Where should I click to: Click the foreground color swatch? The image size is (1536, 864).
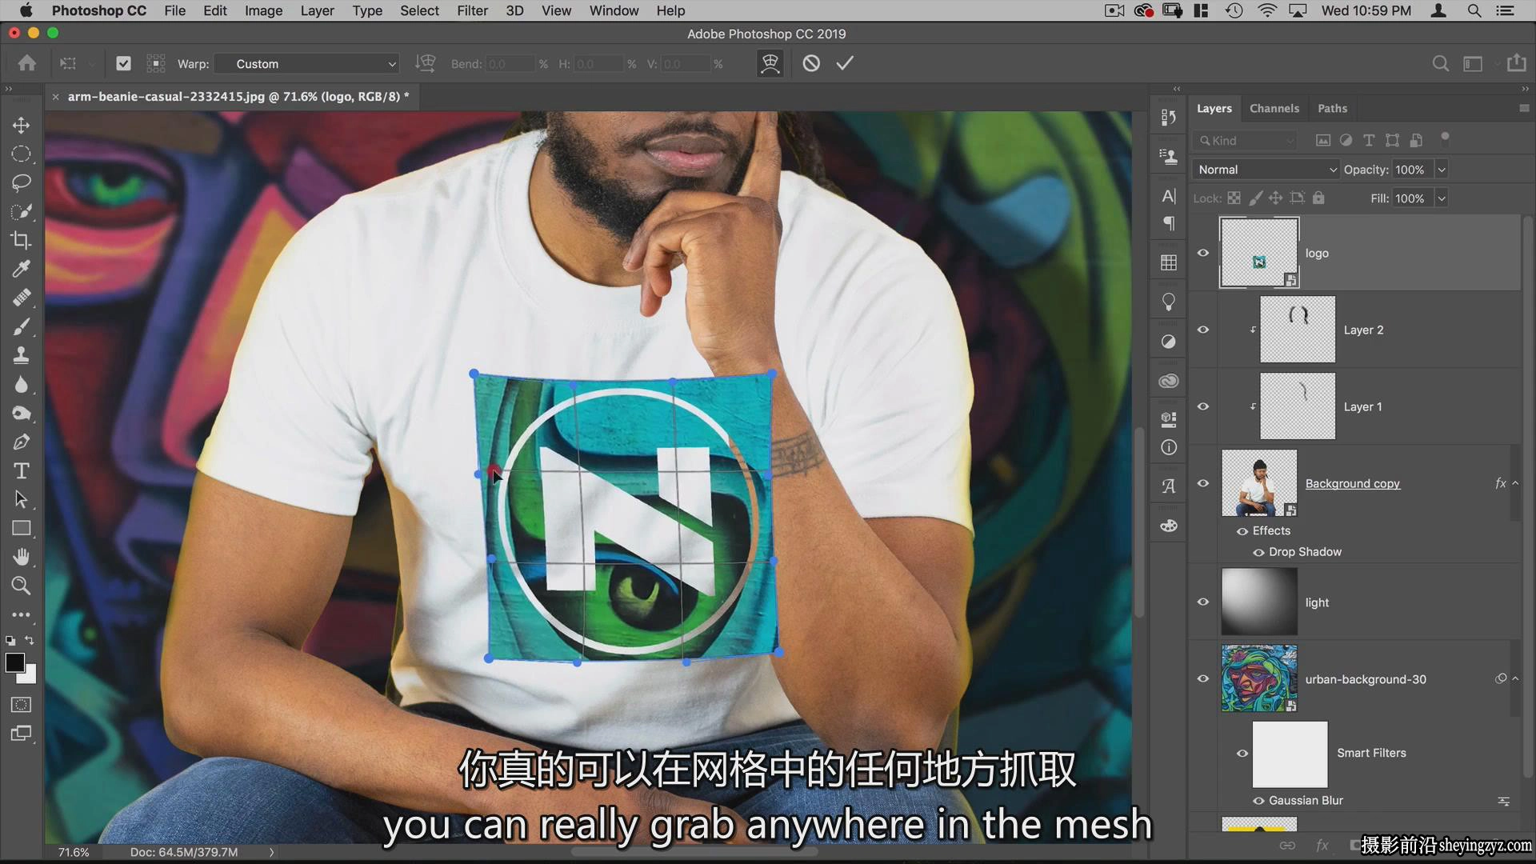(x=14, y=662)
